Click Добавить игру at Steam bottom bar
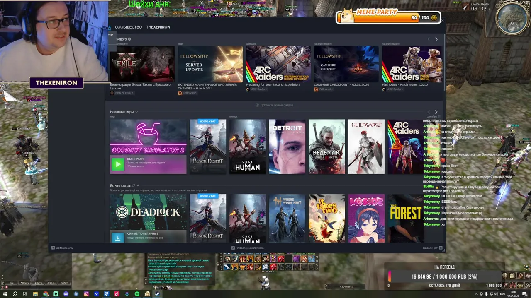Viewport: 531px width, 298px height. pyautogui.click(x=62, y=248)
